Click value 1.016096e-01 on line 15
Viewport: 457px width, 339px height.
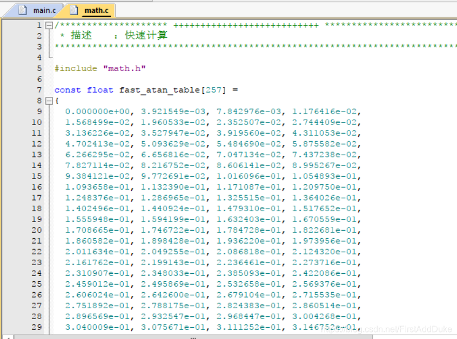tap(249, 176)
